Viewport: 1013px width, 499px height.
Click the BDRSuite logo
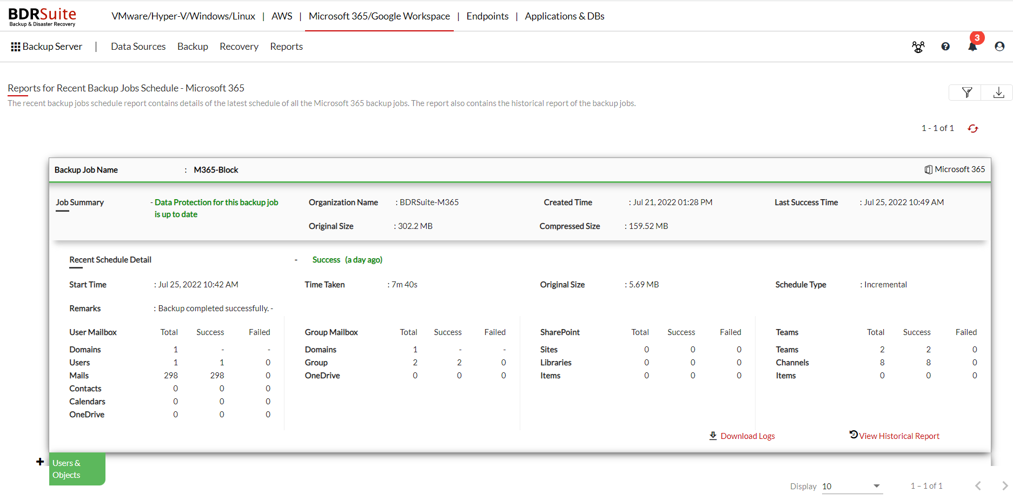coord(42,17)
